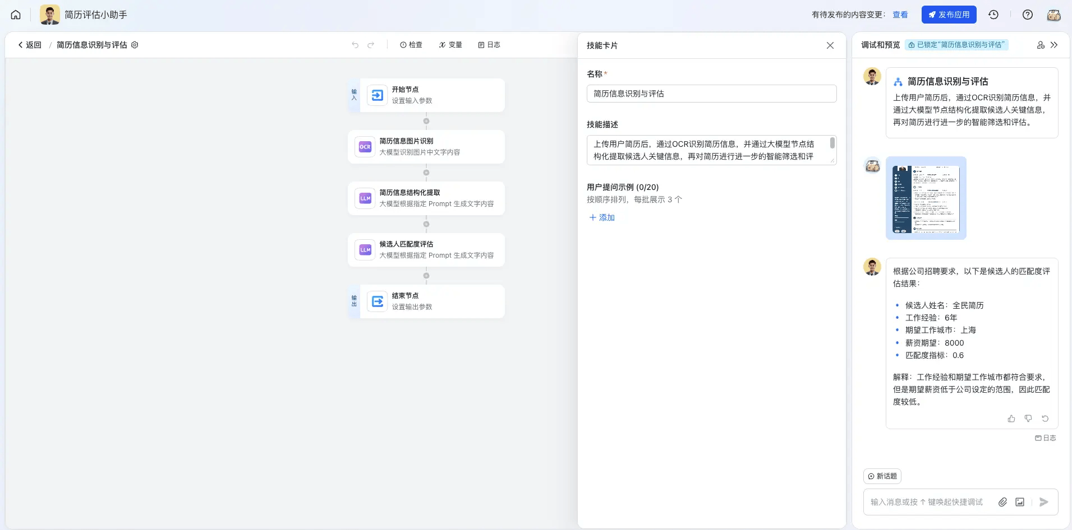Regenerate the evaluation response
Image resolution: width=1072 pixels, height=530 pixels.
(x=1045, y=419)
